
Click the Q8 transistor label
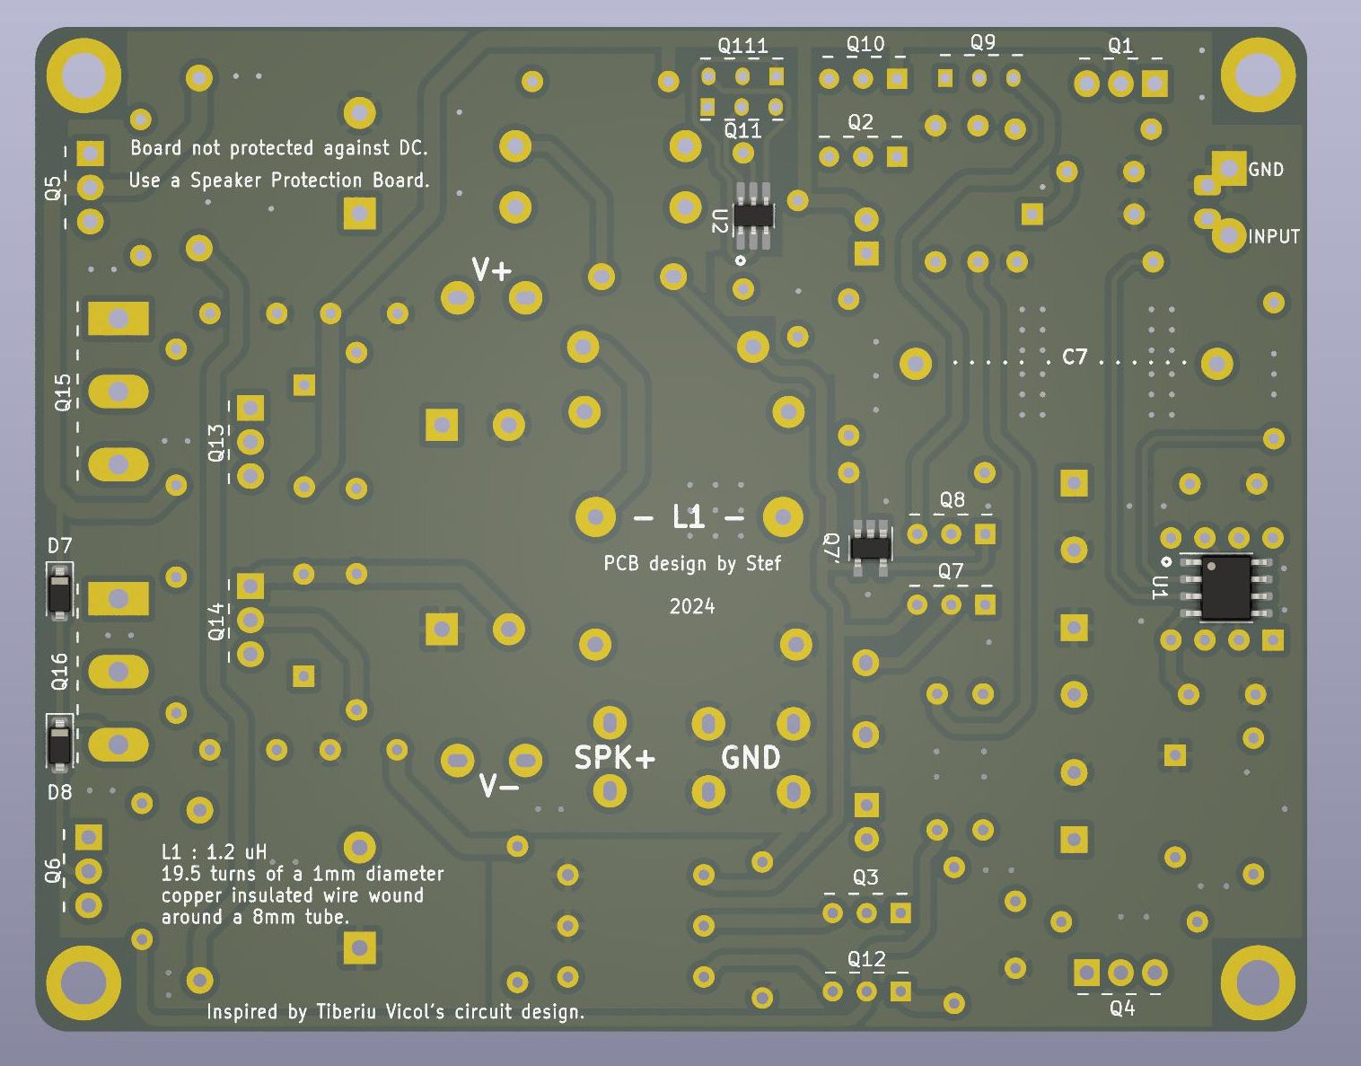coord(953,499)
